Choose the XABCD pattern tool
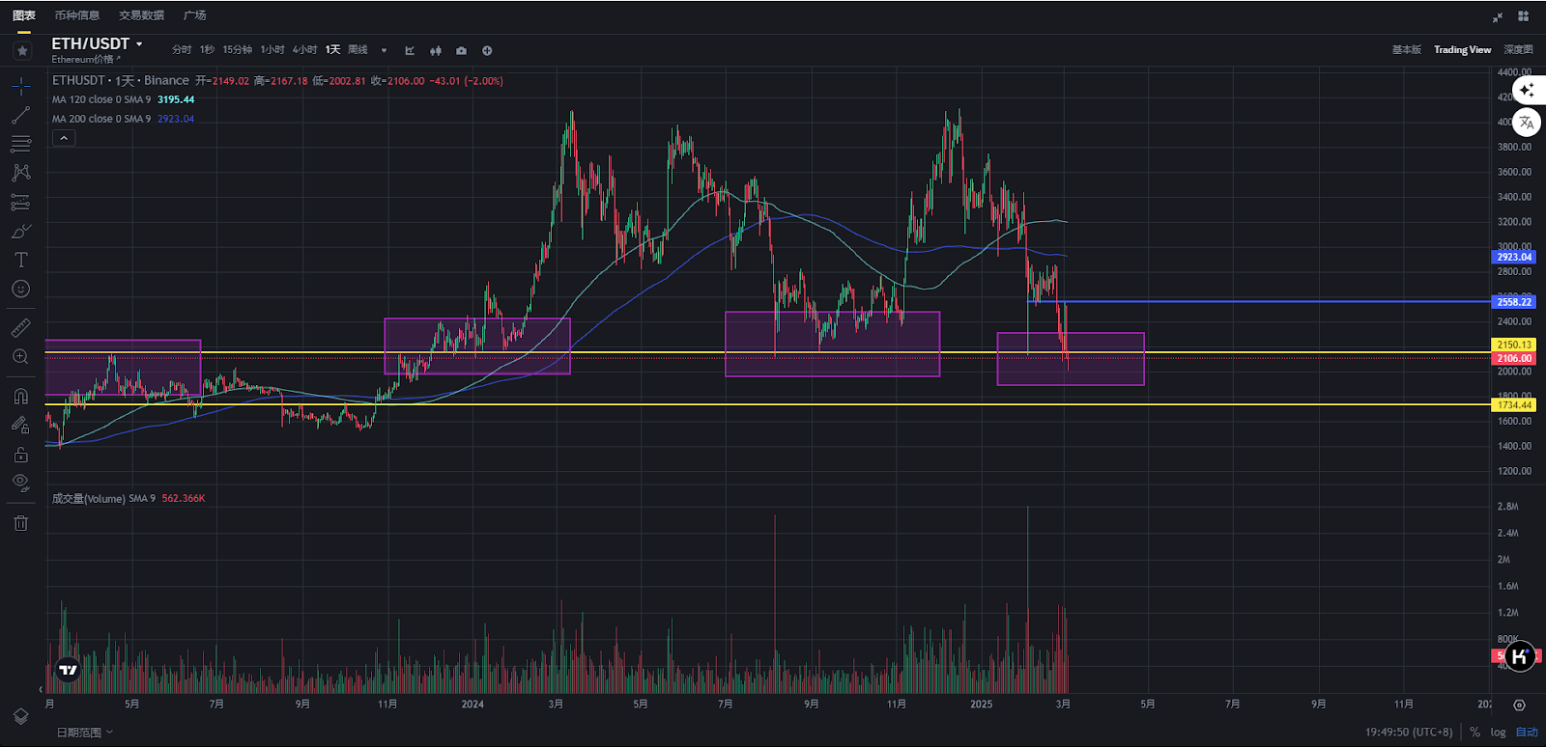The width and height of the screenshot is (1546, 747). click(x=20, y=173)
